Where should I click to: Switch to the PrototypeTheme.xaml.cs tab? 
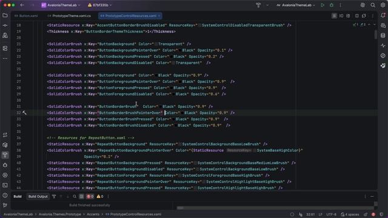click(69, 16)
